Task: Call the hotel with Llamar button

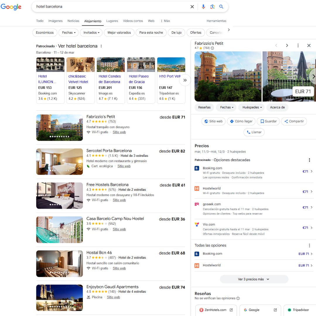Action: pyautogui.click(x=254, y=132)
